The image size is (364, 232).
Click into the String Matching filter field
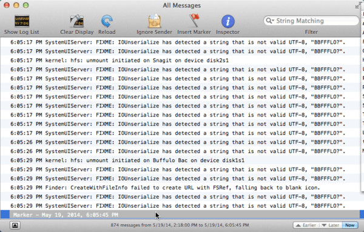point(311,21)
